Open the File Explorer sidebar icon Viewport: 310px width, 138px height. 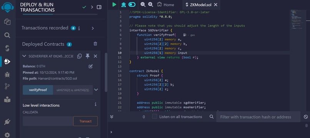(x=7, y=22)
